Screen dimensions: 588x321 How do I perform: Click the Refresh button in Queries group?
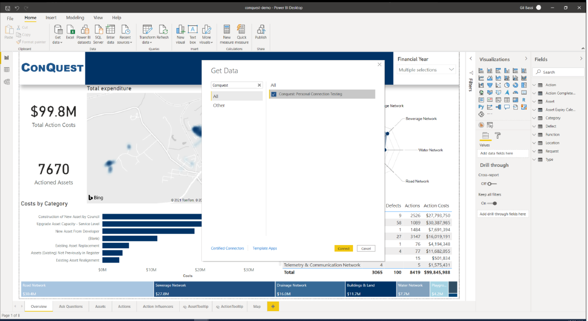(x=163, y=32)
